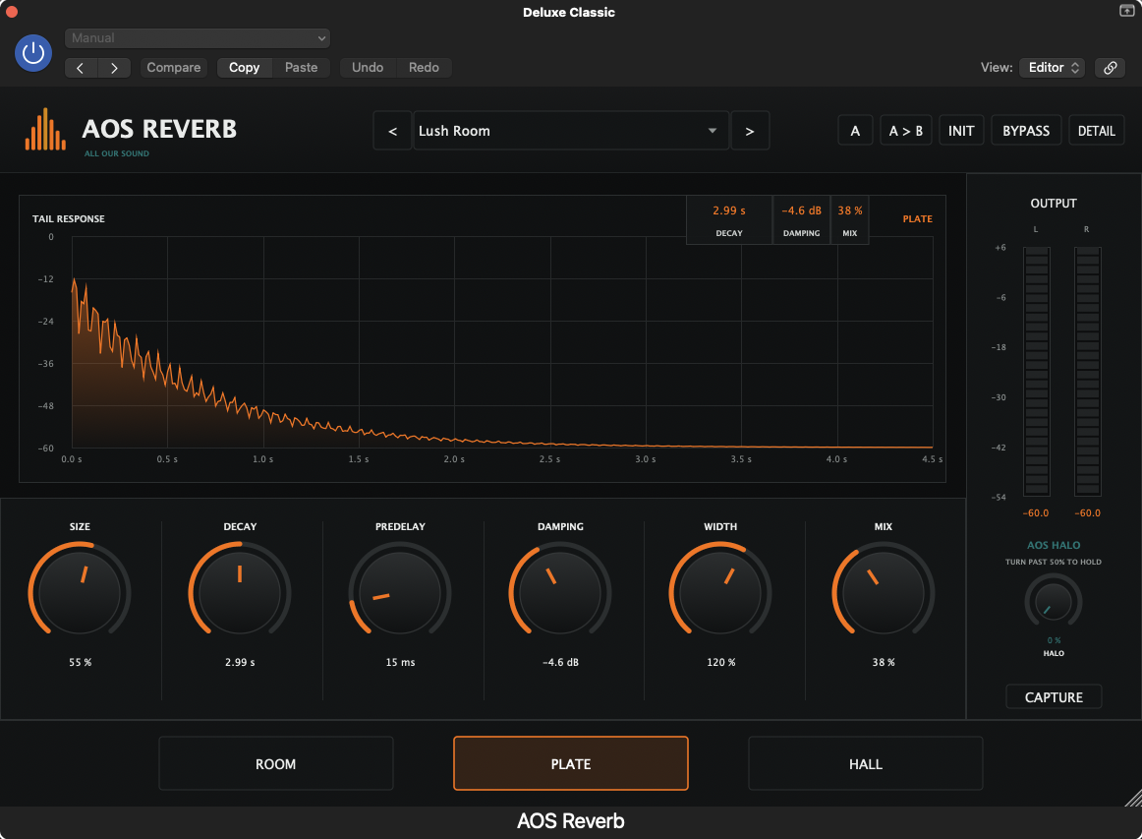Click the AOS Reverb logo bars
1142x839 pixels.
46,130
